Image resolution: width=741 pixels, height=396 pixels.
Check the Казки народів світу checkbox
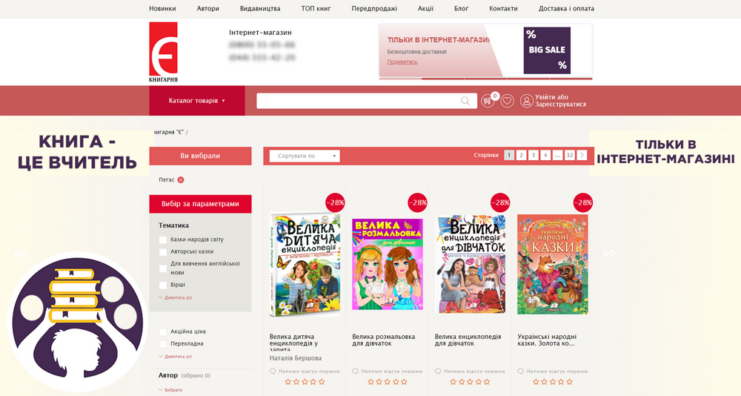[163, 240]
